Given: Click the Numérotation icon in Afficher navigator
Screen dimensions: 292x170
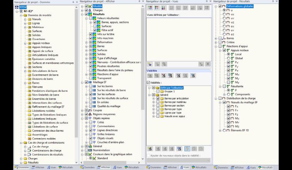Looking at the screenshot, I should point(90,150).
